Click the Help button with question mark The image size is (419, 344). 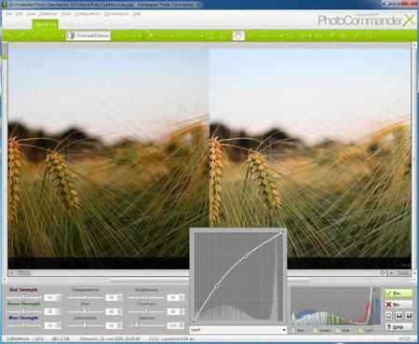(x=399, y=327)
